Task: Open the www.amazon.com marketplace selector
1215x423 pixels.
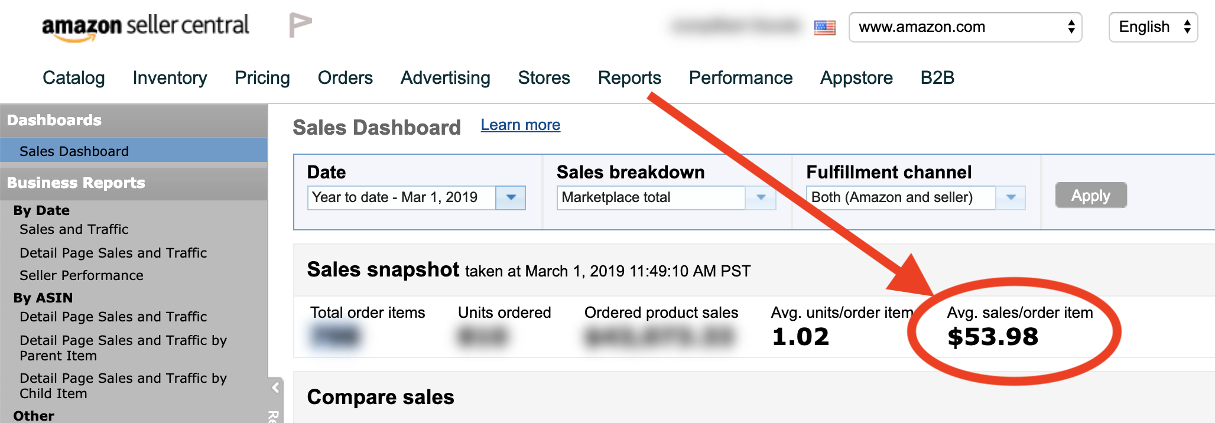Action: [965, 27]
